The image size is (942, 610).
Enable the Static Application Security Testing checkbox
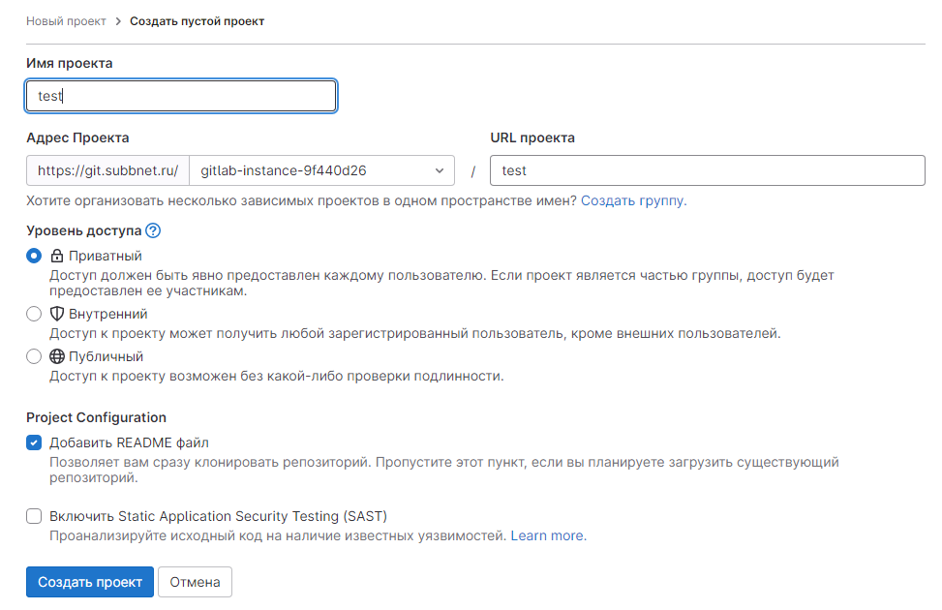point(34,516)
